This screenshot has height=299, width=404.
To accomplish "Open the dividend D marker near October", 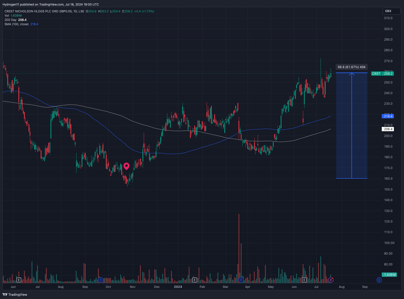I will tap(101, 280).
